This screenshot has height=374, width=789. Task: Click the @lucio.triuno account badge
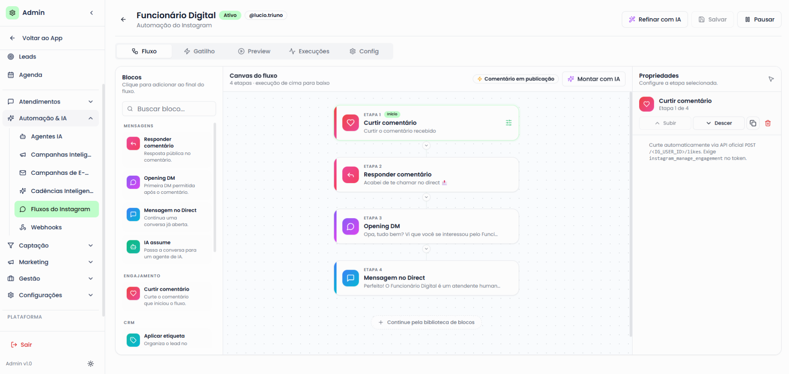coord(266,15)
